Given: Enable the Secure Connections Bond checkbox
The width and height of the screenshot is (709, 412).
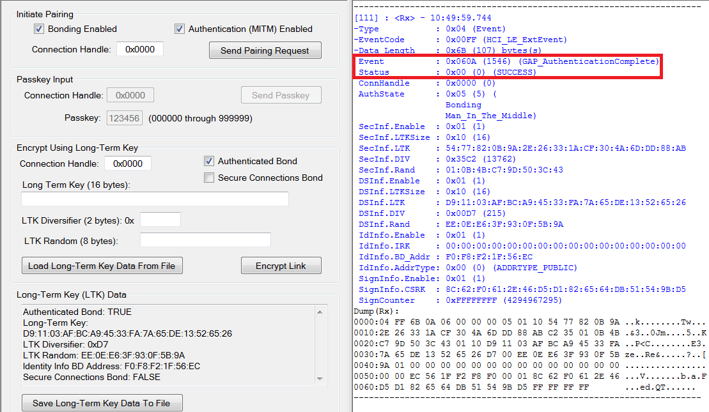Looking at the screenshot, I should [x=209, y=178].
